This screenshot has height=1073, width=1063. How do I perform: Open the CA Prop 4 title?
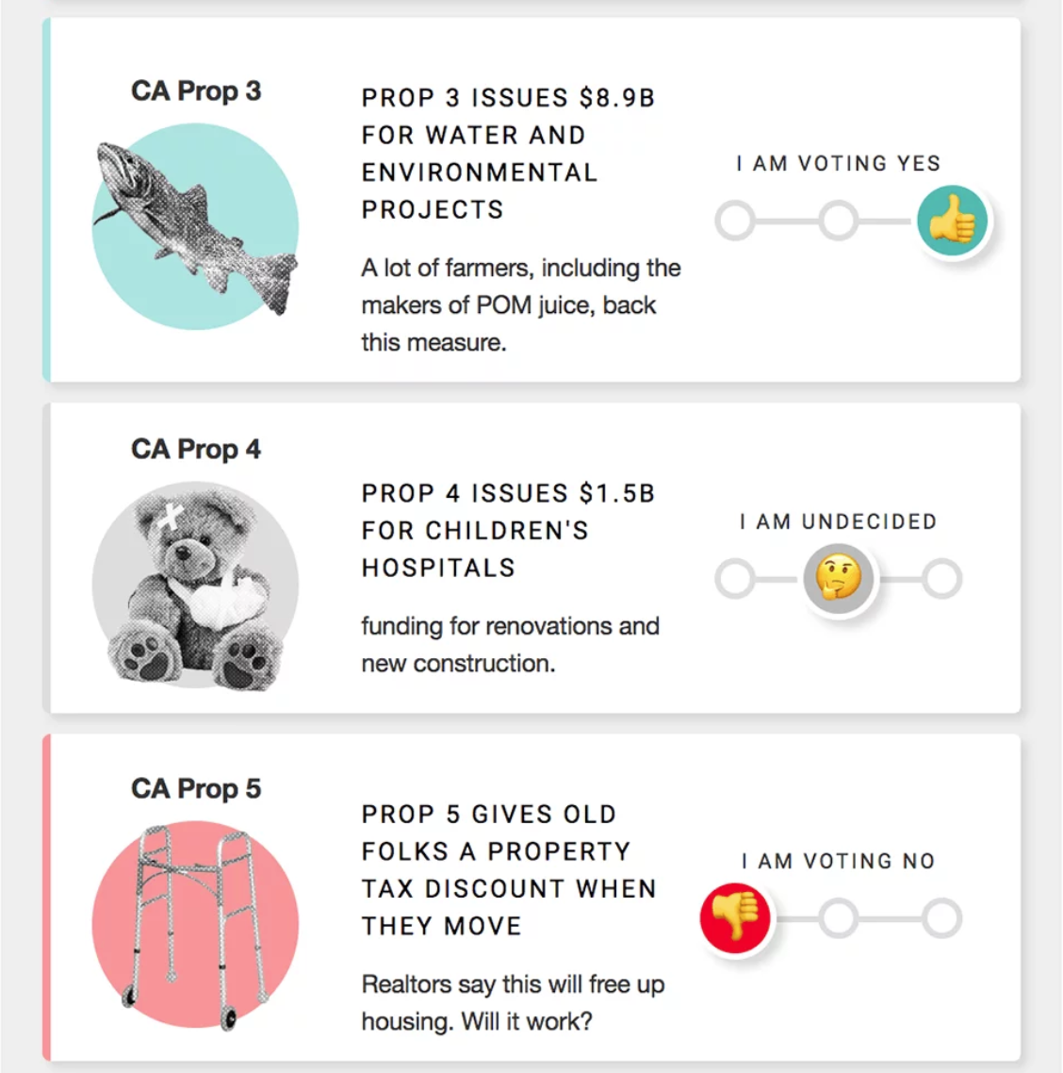coord(195,450)
